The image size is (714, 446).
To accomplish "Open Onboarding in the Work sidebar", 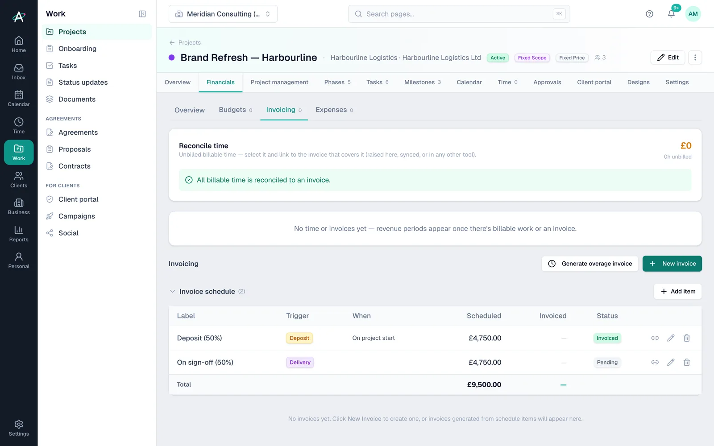I will click(97, 49).
